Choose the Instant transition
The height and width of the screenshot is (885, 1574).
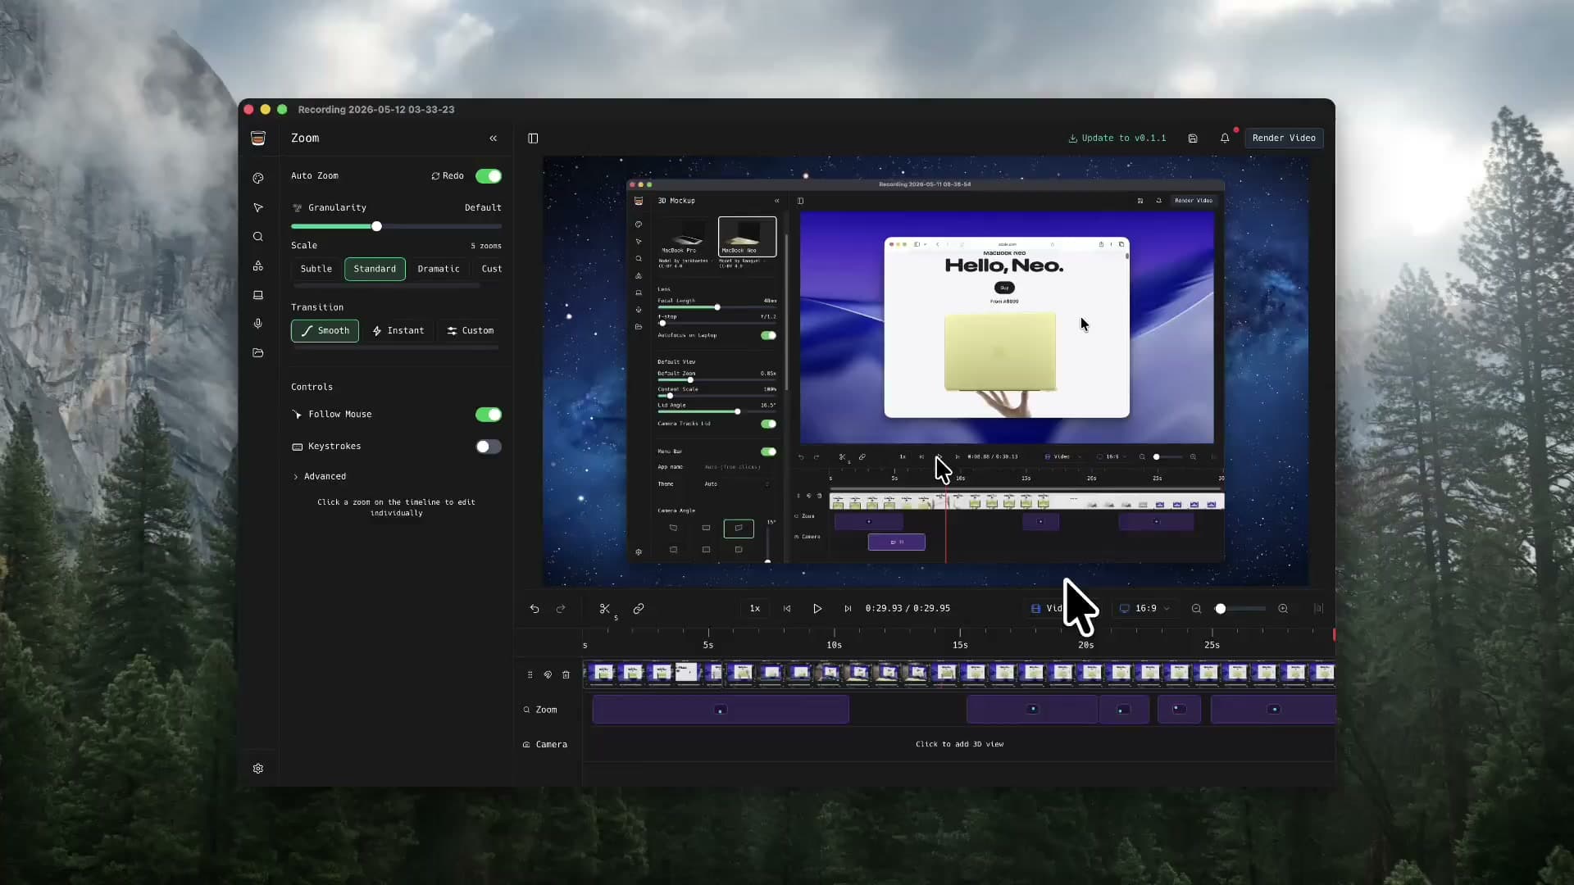(398, 331)
